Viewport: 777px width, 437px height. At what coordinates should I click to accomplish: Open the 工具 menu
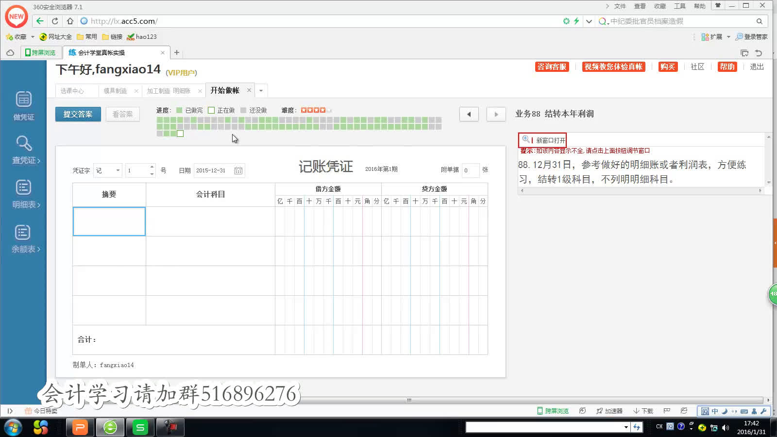[680, 6]
